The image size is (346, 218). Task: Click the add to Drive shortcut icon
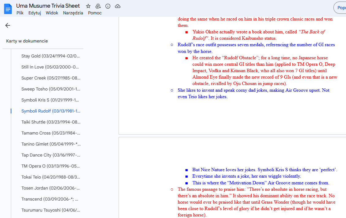coord(98,6)
